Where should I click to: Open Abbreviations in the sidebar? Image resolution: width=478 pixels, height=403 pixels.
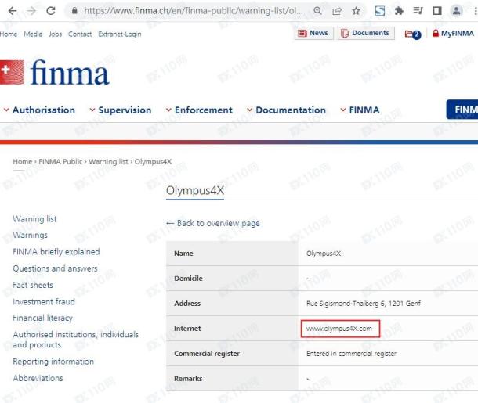point(38,378)
